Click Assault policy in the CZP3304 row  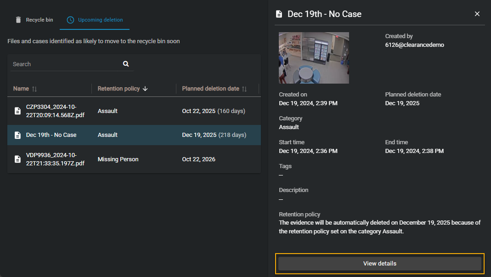click(107, 111)
